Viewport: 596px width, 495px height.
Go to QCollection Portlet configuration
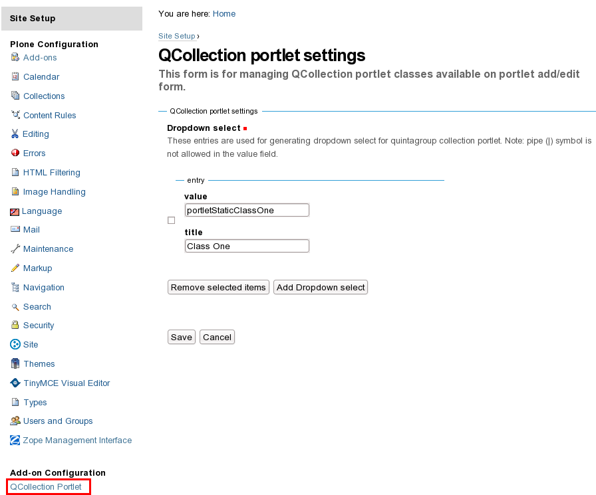46,487
